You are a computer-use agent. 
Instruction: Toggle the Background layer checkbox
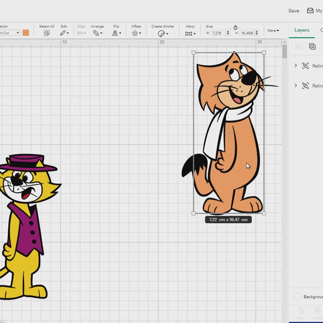[297, 297]
